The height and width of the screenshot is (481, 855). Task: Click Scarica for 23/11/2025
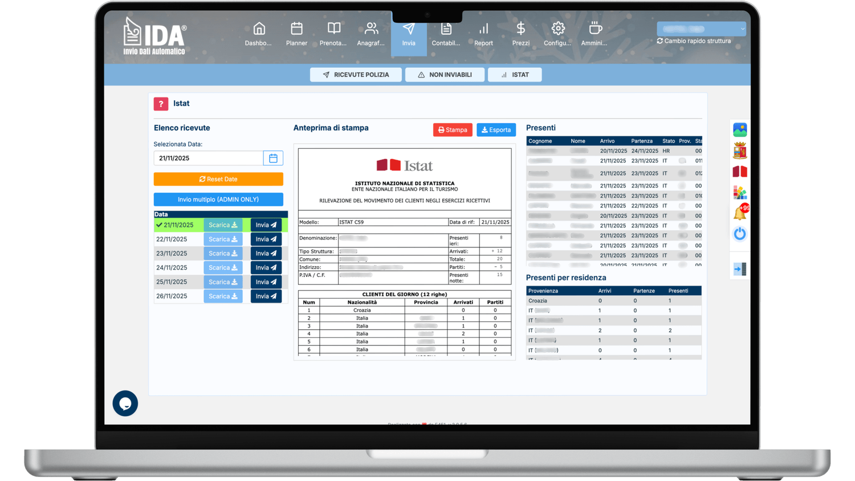(x=223, y=254)
